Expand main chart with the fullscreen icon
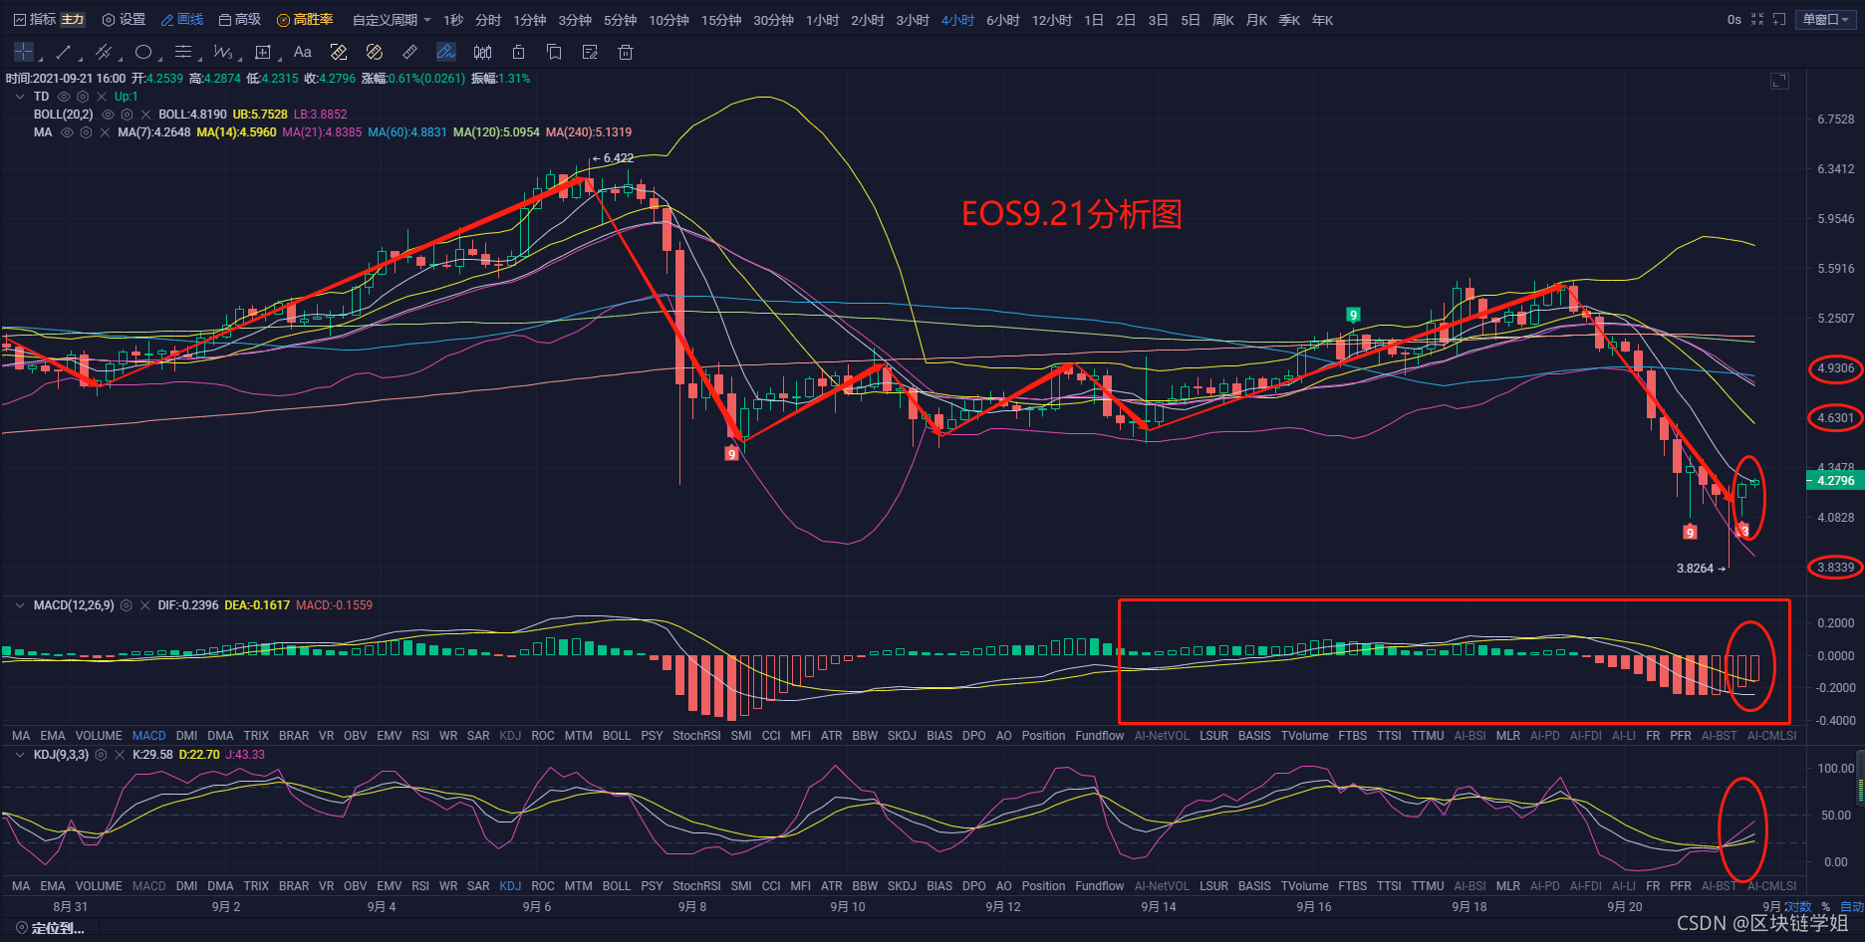This screenshot has width=1865, height=942. [x=1779, y=81]
